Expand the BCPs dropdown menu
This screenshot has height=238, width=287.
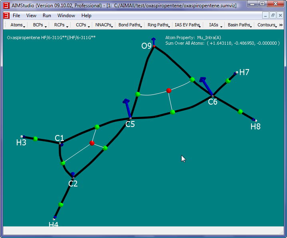click(x=40, y=25)
